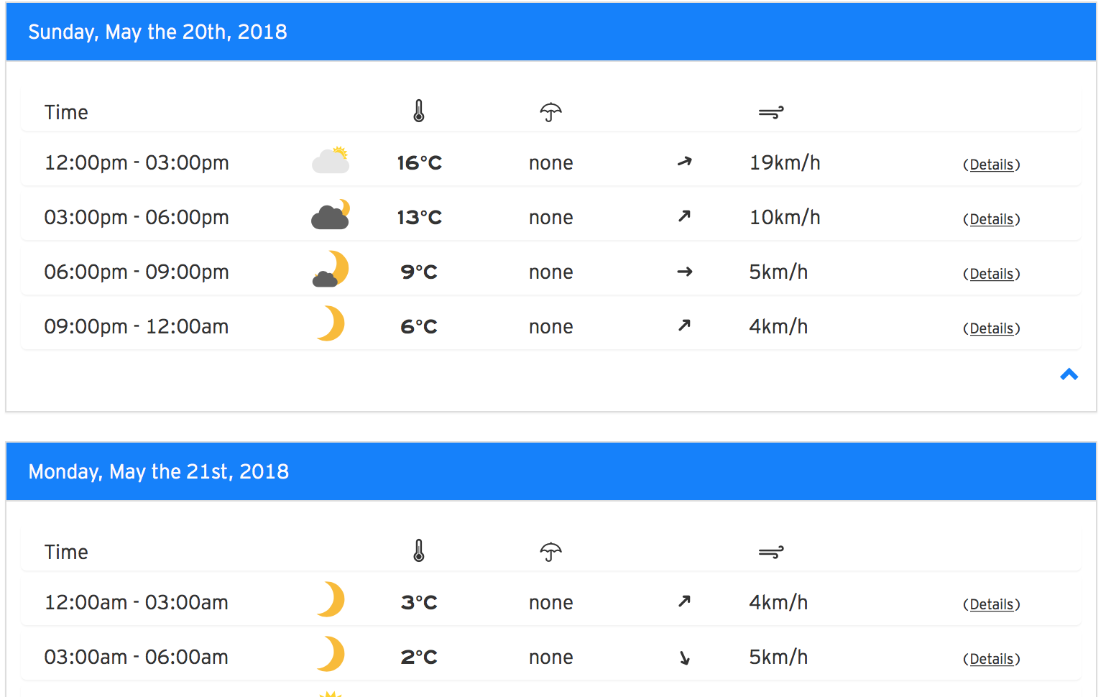Click the wind icon in Monday's table header

(x=771, y=552)
